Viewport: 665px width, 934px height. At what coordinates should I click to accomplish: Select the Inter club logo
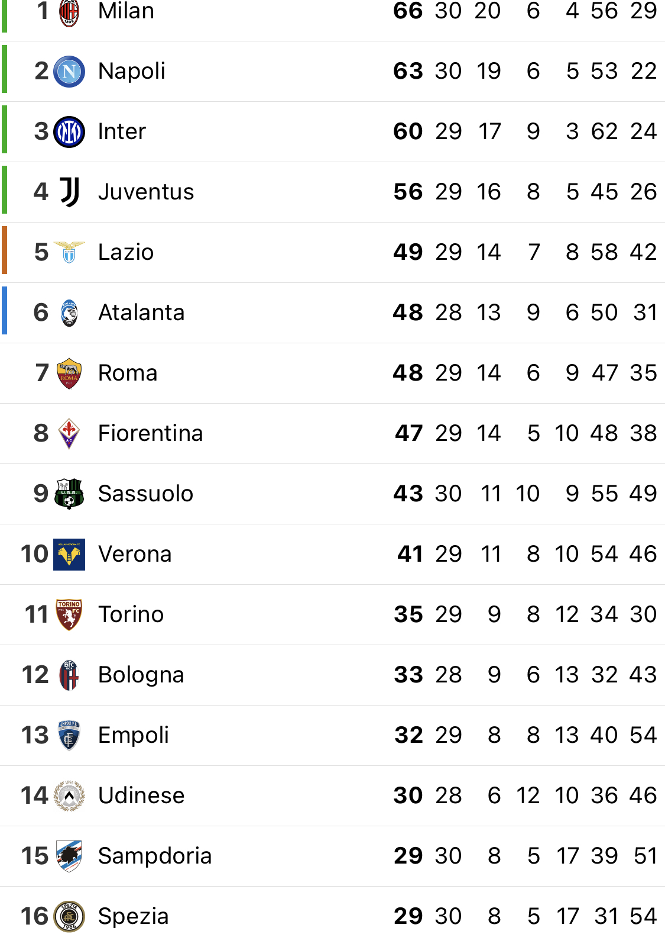[69, 132]
